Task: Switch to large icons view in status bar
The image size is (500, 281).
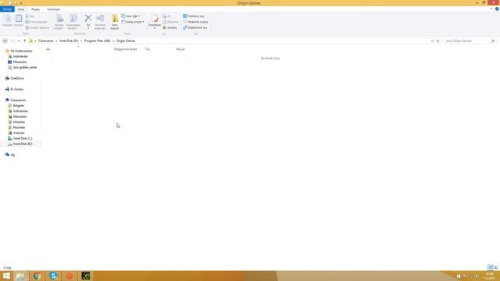Action: pos(496,267)
